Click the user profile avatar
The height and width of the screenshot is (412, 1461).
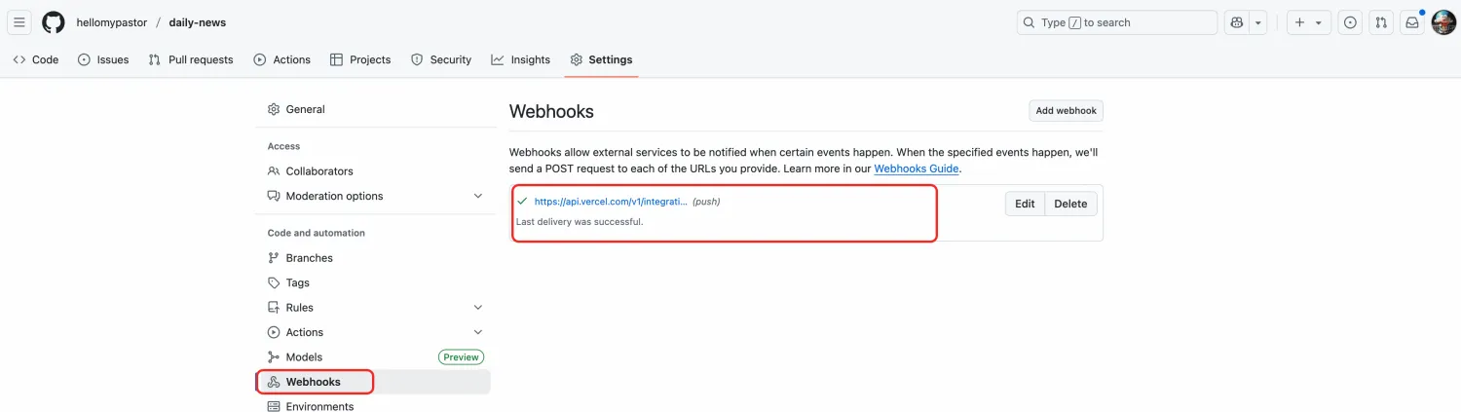[x=1443, y=22]
